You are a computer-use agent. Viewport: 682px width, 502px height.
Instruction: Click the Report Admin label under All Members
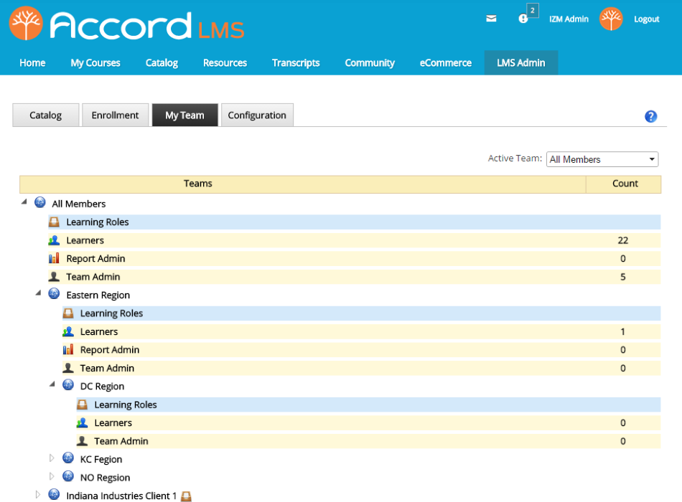coord(95,259)
